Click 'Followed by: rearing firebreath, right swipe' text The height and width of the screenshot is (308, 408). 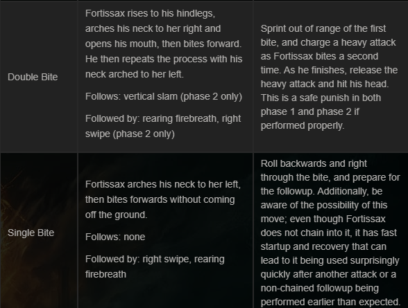point(163,126)
